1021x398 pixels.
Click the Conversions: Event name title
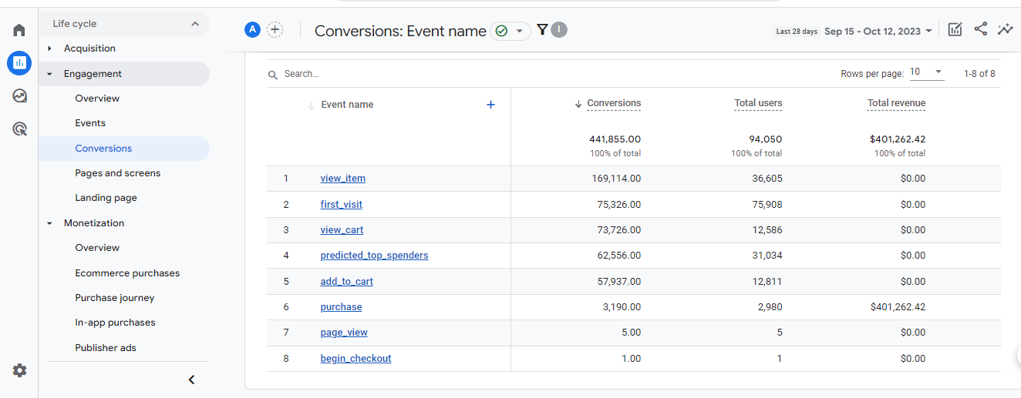point(400,31)
